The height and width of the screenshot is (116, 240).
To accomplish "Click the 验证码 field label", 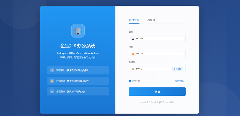I will coord(132,62).
